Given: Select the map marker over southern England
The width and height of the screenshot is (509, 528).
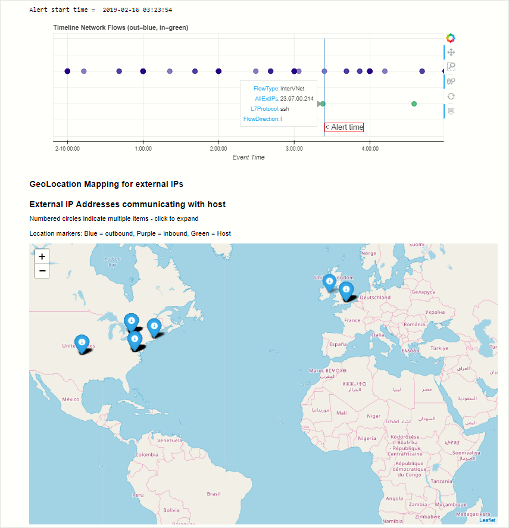Looking at the screenshot, I should pyautogui.click(x=345, y=289).
